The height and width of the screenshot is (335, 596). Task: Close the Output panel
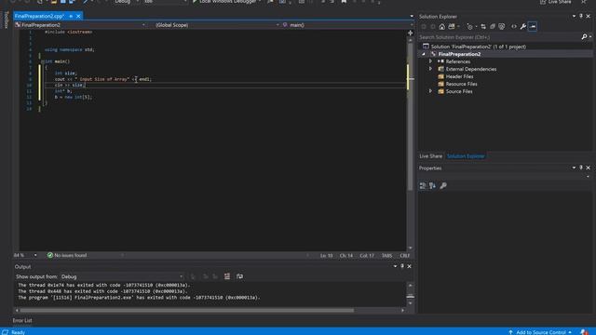410,266
